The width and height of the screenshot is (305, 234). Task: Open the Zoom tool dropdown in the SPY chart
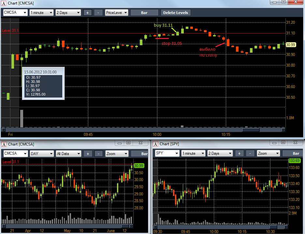pyautogui.click(x=269, y=153)
